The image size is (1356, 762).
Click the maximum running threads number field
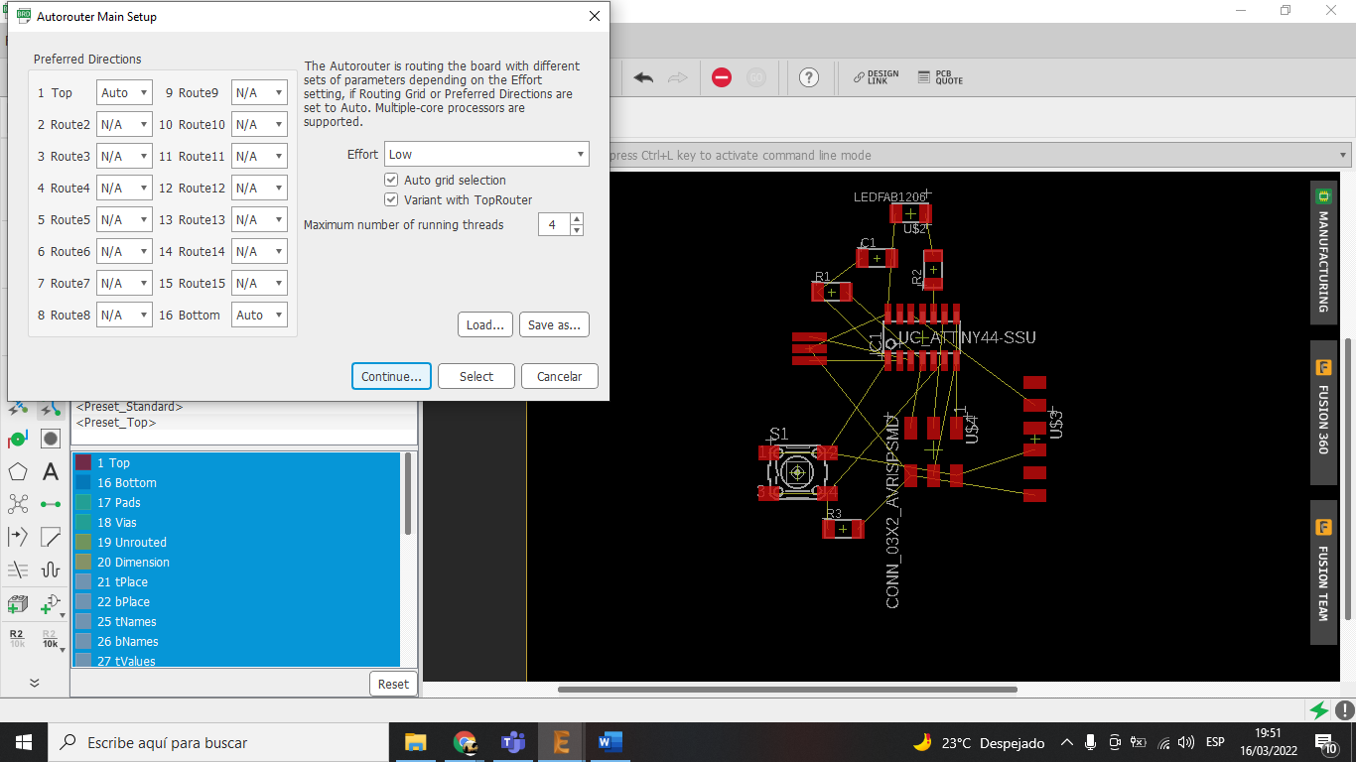point(554,224)
